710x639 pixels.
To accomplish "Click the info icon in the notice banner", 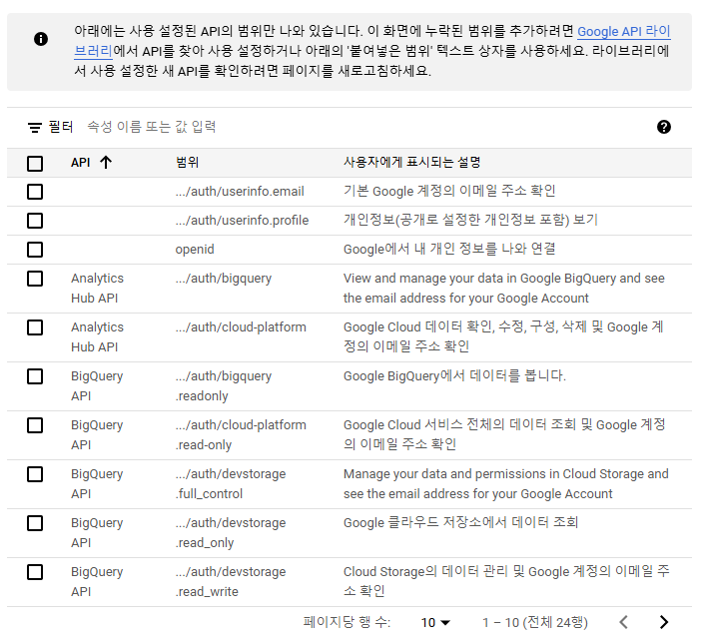I will click(41, 39).
